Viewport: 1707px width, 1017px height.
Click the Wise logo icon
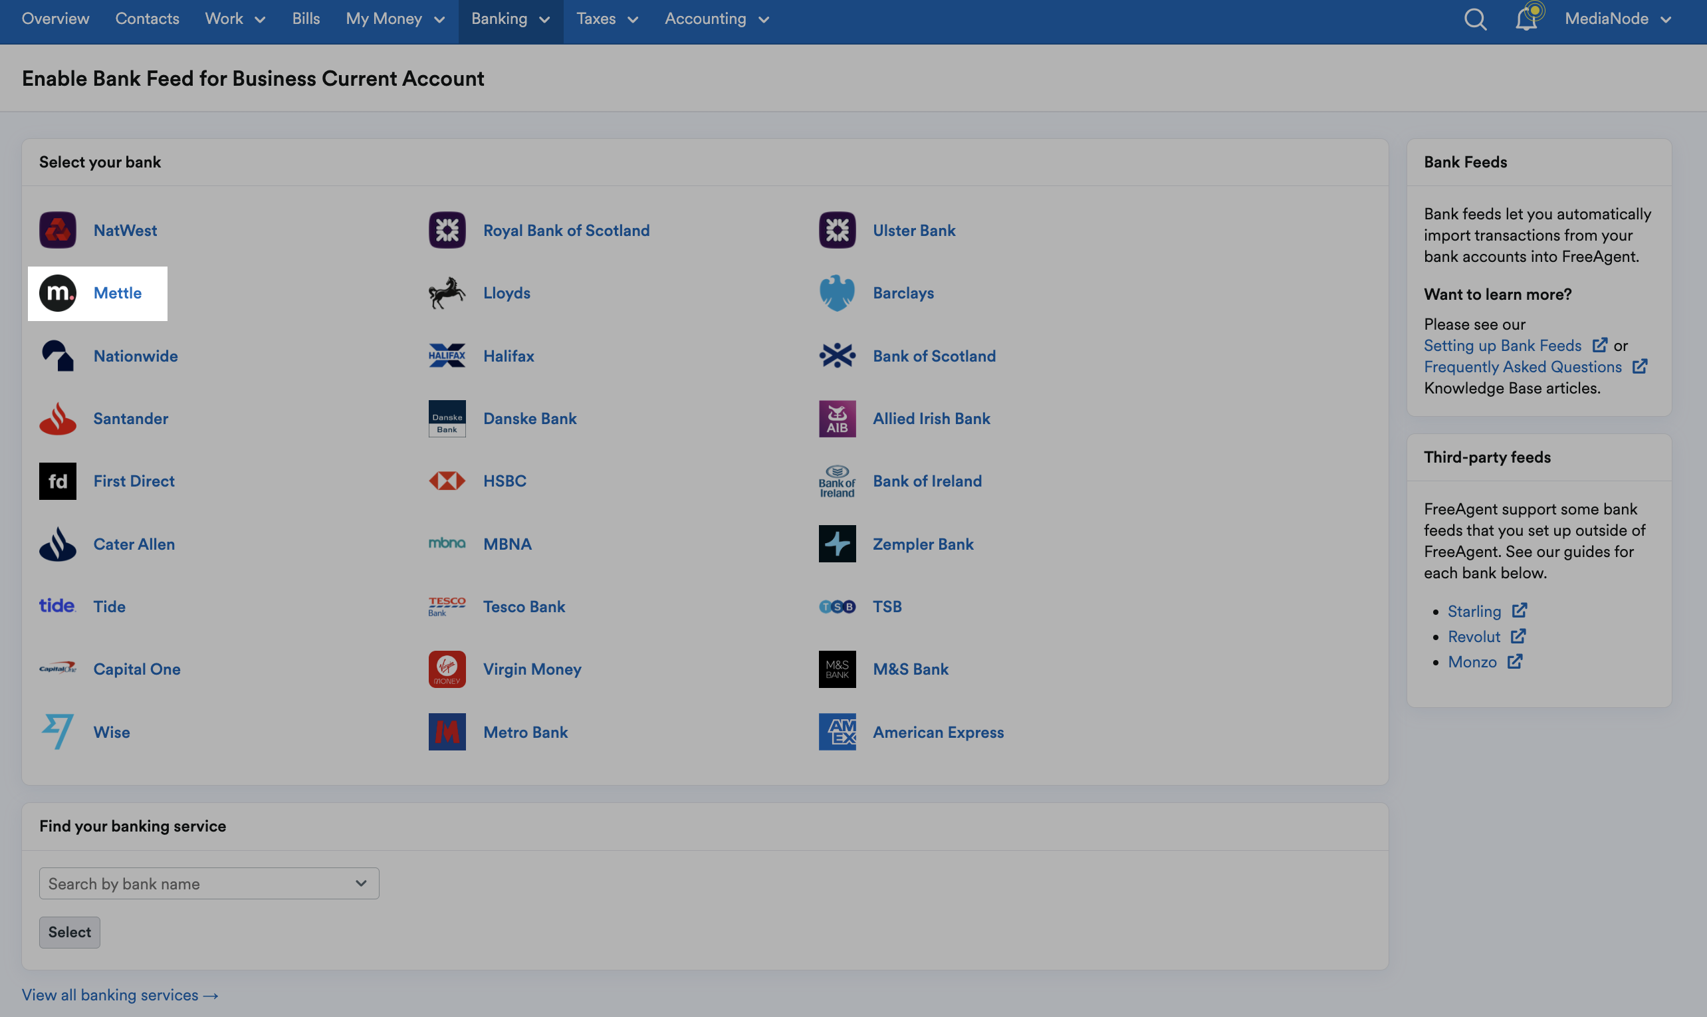58,732
